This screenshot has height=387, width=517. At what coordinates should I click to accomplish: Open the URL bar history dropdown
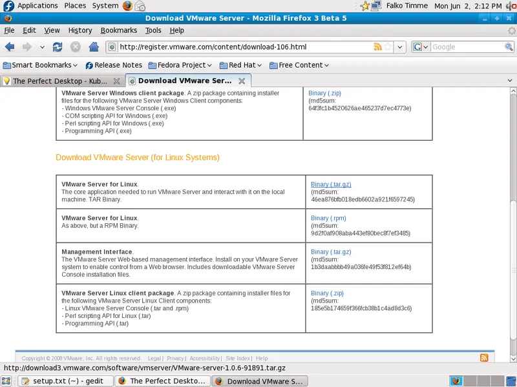[399, 47]
